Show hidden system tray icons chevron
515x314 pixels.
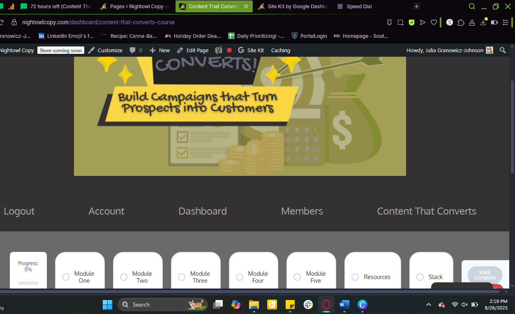pyautogui.click(x=428, y=305)
